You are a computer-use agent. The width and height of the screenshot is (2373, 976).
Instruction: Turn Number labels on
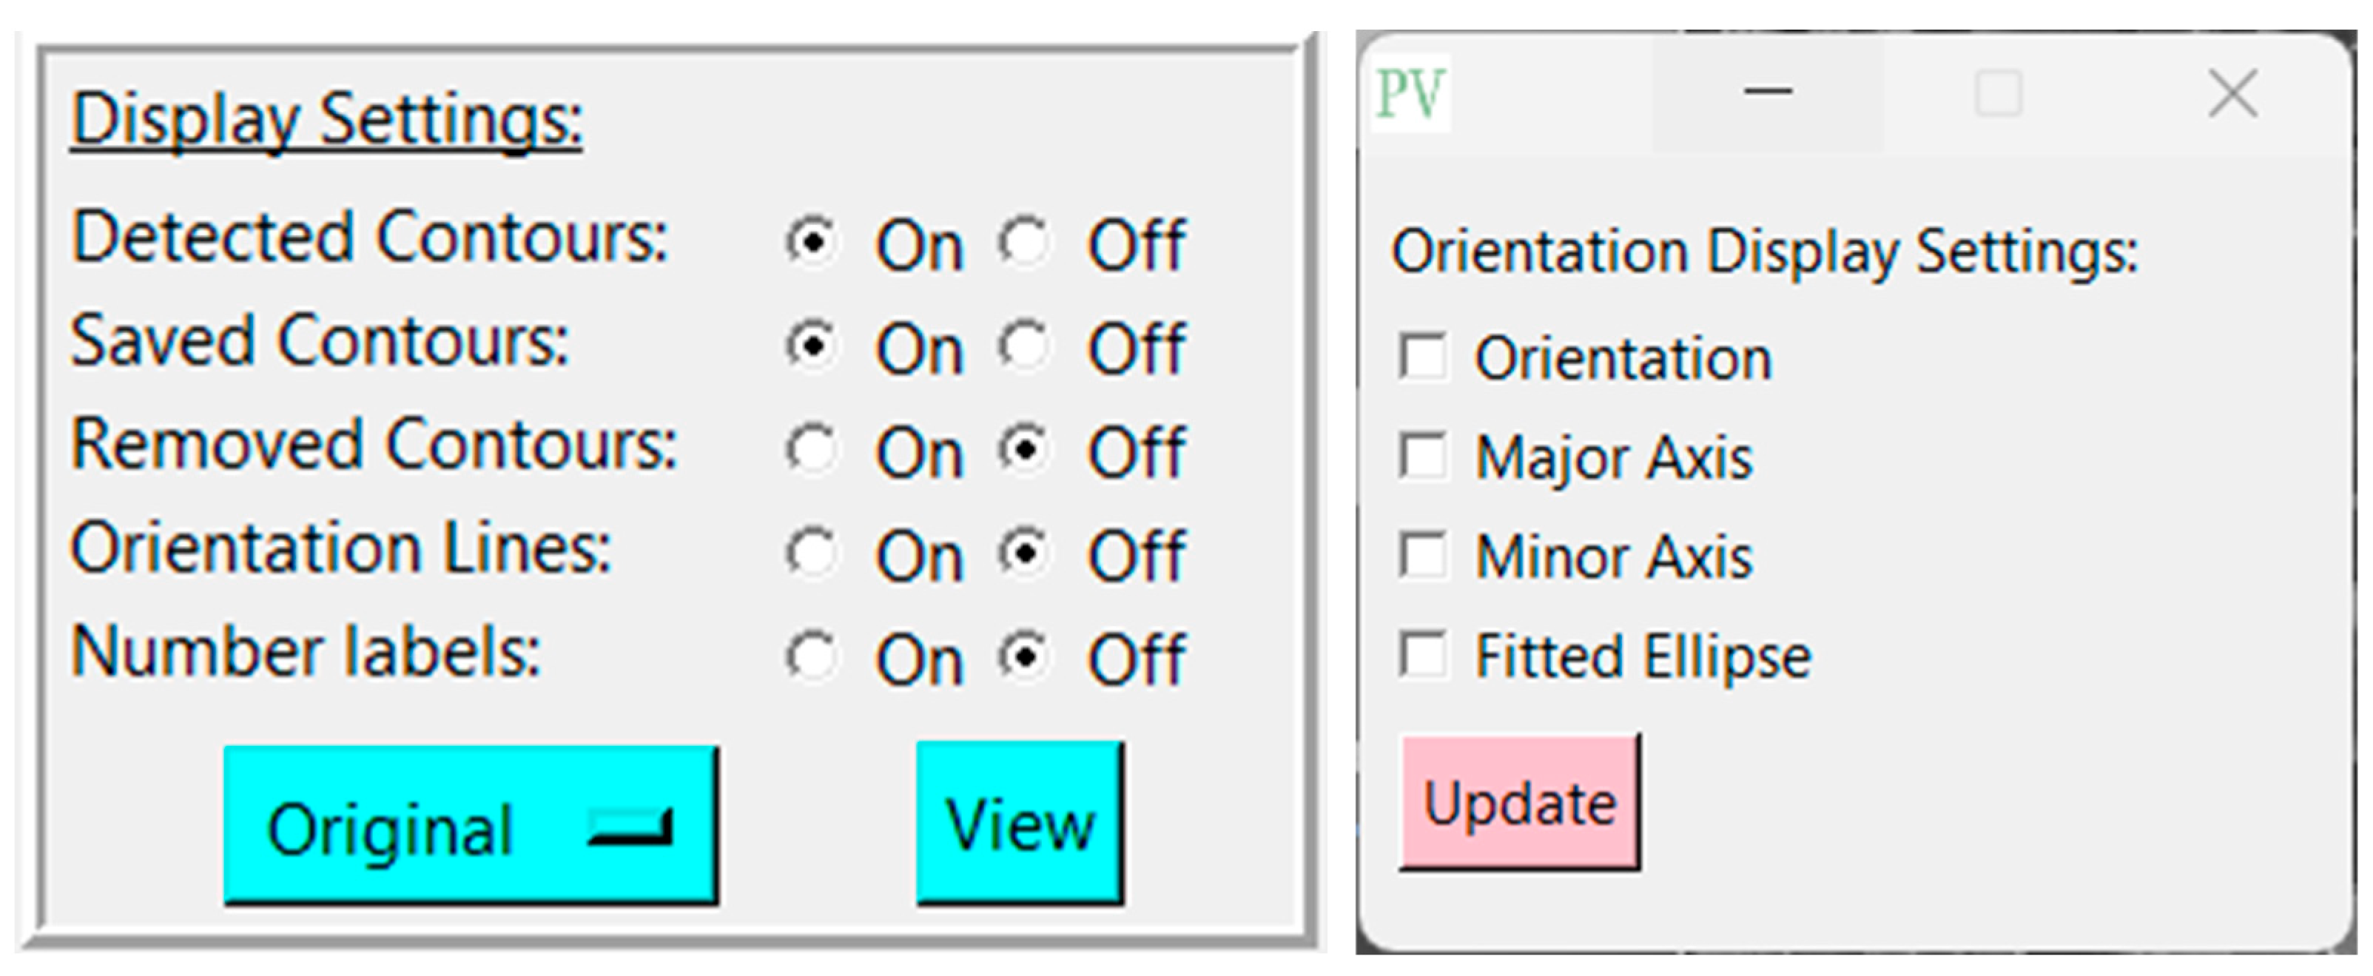point(812,657)
